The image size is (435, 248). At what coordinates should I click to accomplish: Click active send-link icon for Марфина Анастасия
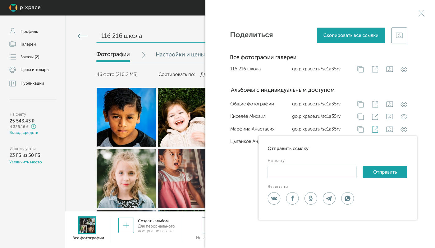(x=375, y=129)
